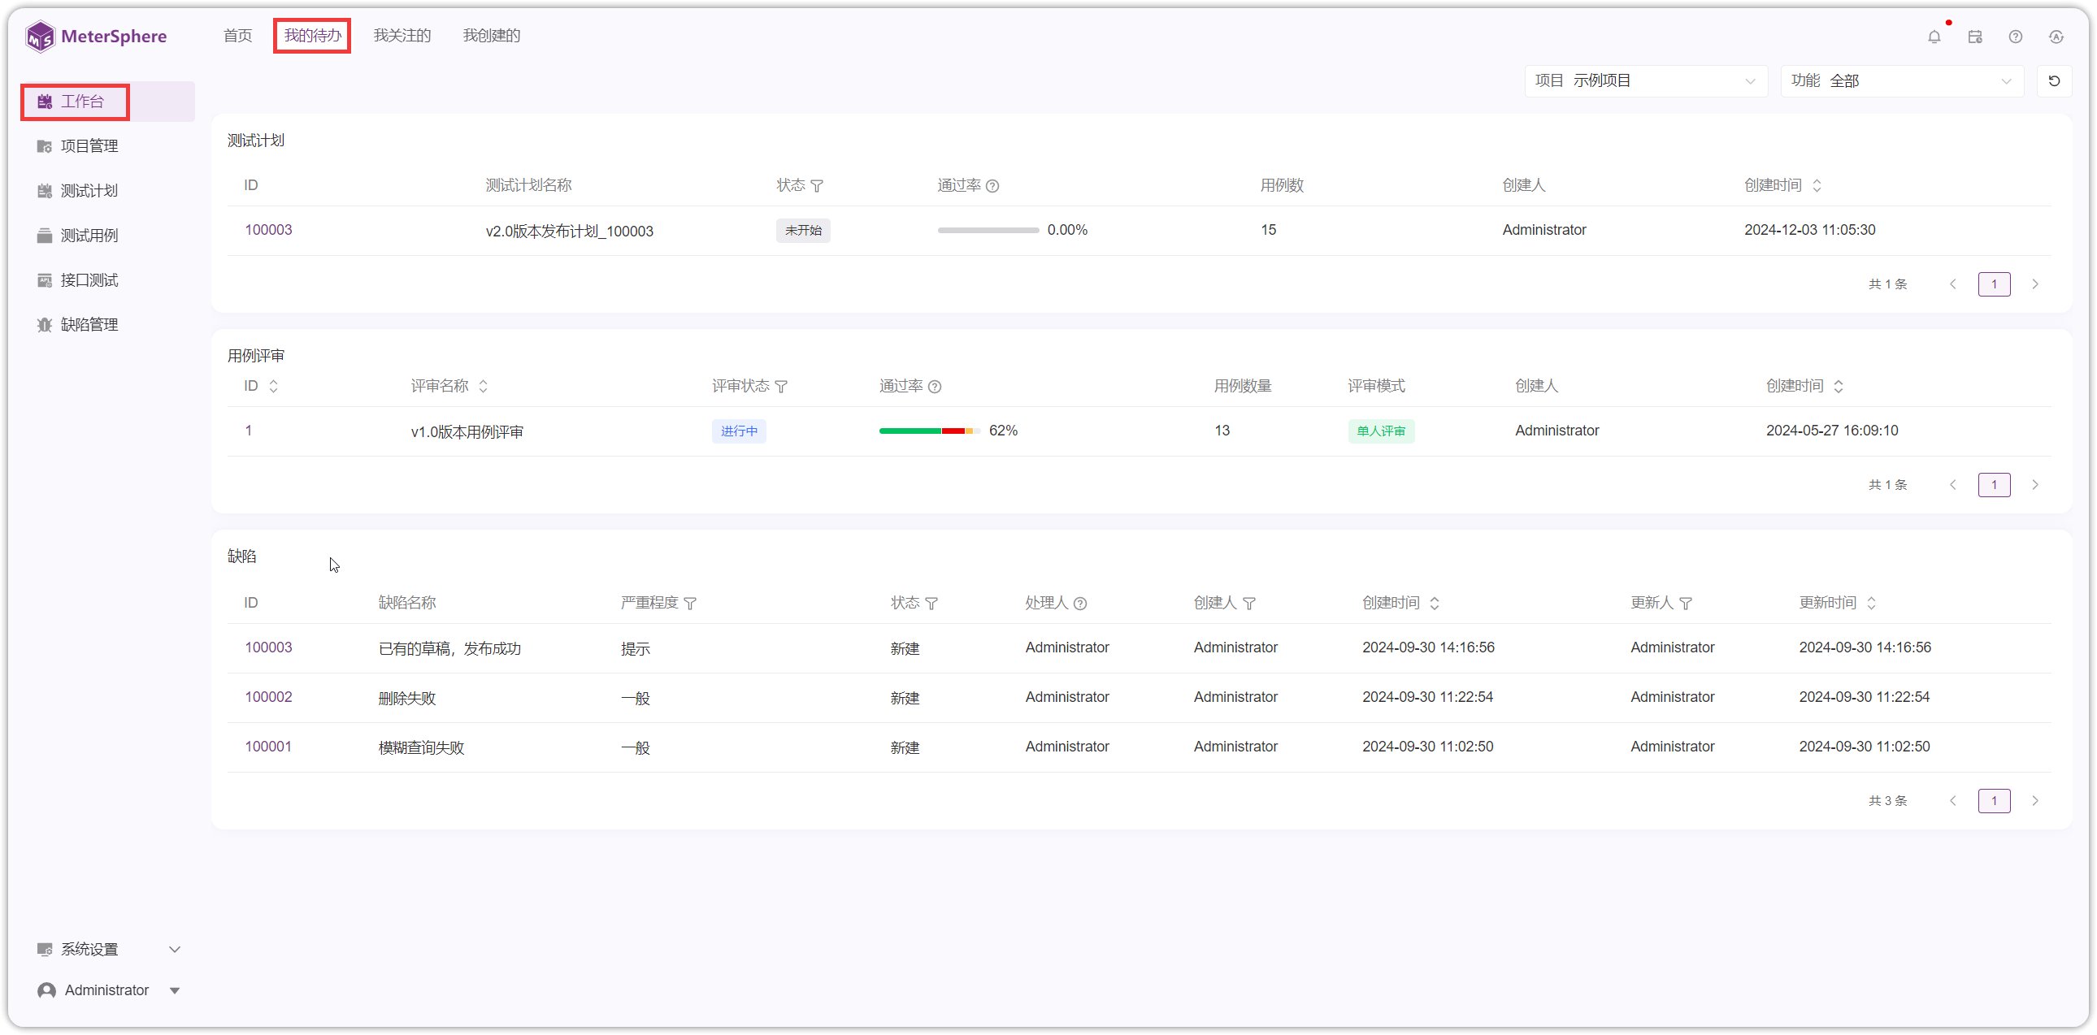Image resolution: width=2097 pixels, height=1035 pixels.
Task: Click the case review pass rate help icon
Action: pos(935,387)
